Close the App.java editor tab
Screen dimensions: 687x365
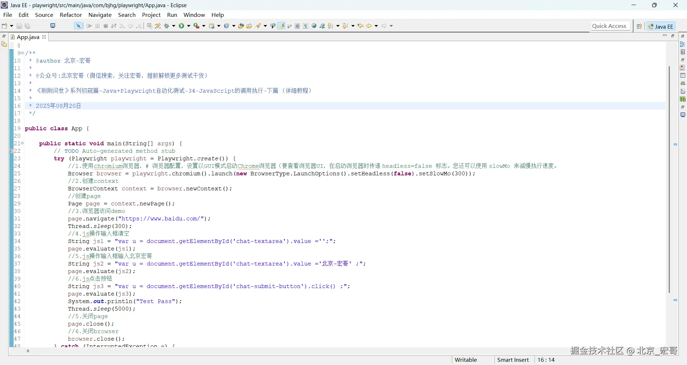point(44,37)
